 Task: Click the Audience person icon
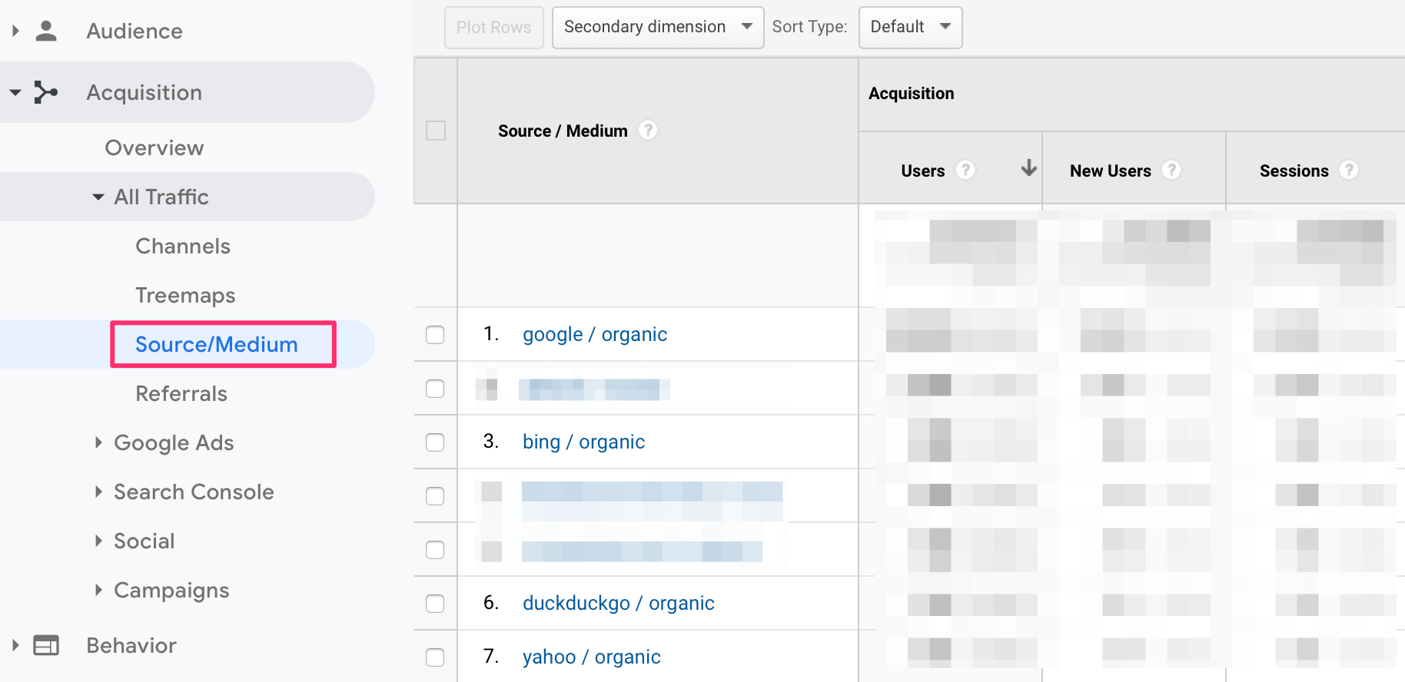[46, 31]
